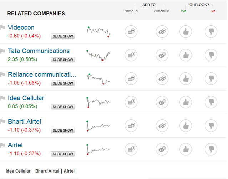Screen dimensions: 228x179
Task: Give Tata Communications a thumbs down
Action: tap(211, 55)
